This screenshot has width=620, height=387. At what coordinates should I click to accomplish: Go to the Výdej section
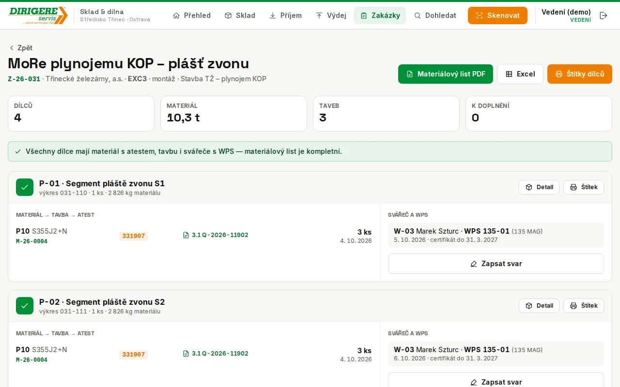[331, 15]
